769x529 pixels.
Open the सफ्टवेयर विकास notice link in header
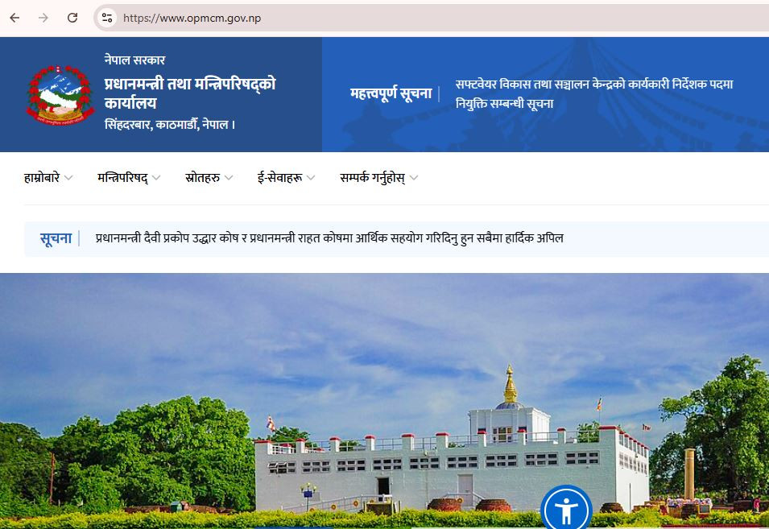594,93
